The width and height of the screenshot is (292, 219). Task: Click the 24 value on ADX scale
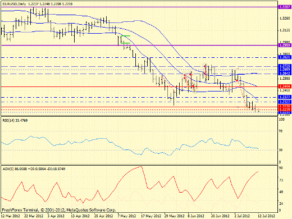pyautogui.click(x=281, y=203)
